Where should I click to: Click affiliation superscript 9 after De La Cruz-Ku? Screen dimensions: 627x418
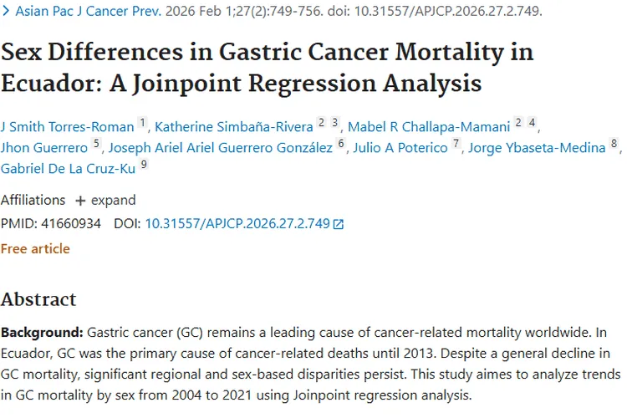click(144, 166)
